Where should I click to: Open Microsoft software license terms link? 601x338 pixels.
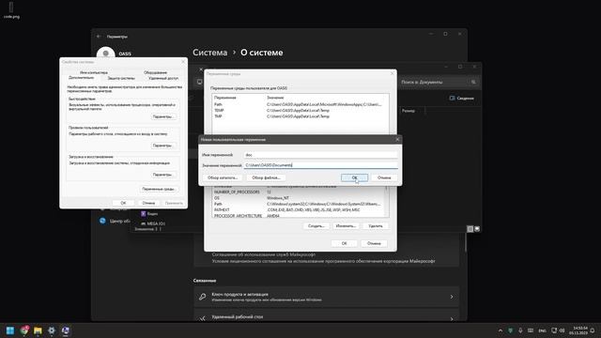323,261
